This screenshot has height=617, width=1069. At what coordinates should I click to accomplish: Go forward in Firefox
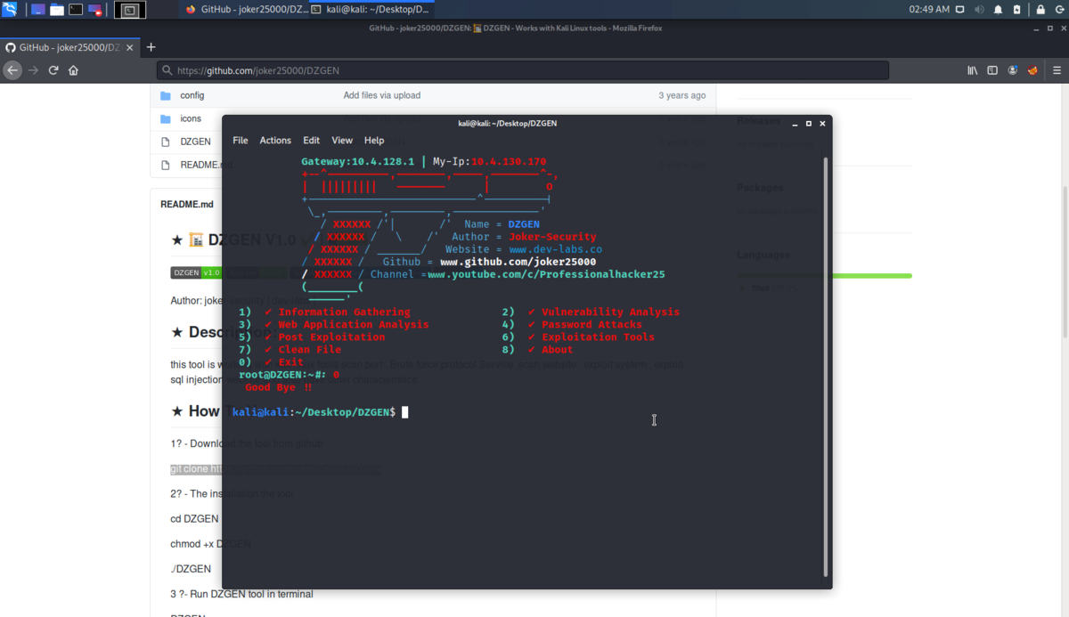33,70
